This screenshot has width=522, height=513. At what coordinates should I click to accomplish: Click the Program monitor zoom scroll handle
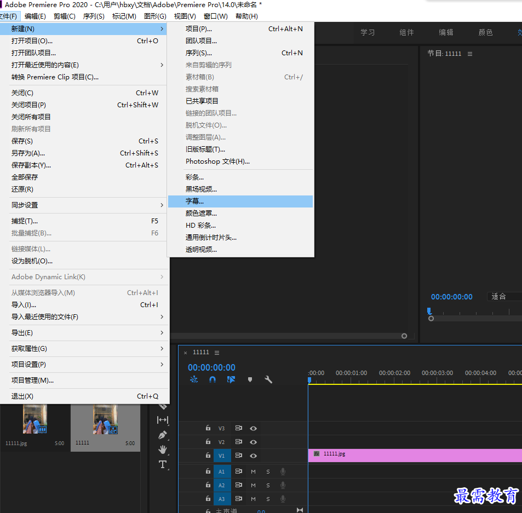coord(431,319)
